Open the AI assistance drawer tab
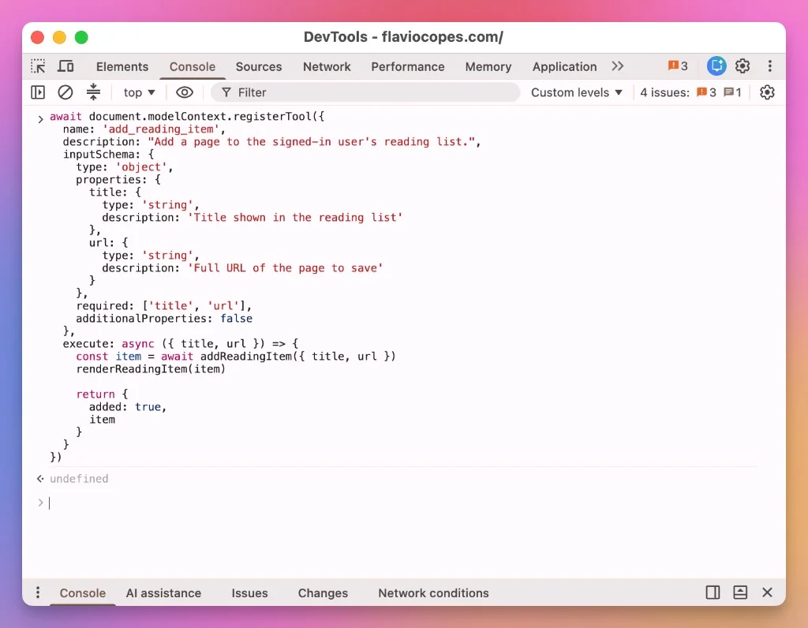The image size is (808, 628). tap(163, 593)
